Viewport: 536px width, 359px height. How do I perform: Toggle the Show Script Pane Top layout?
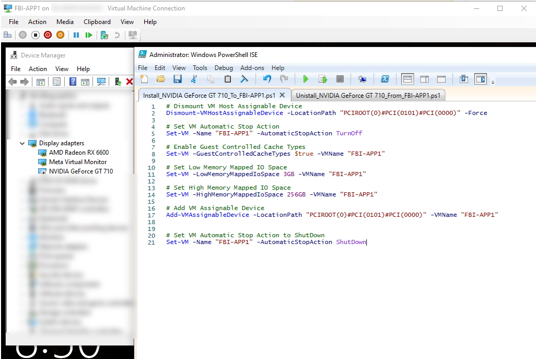point(407,79)
